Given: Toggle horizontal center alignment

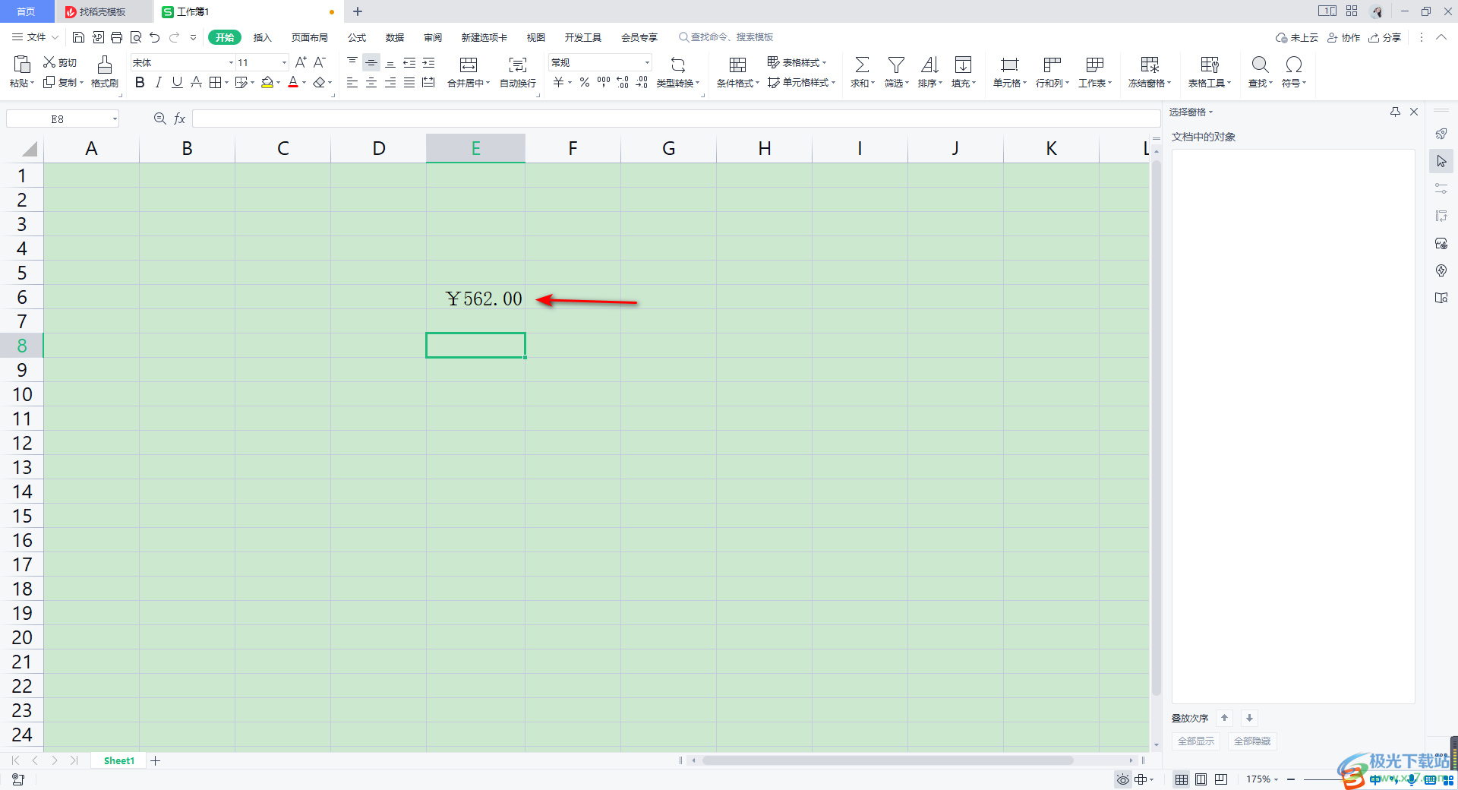Looking at the screenshot, I should pyautogui.click(x=371, y=82).
